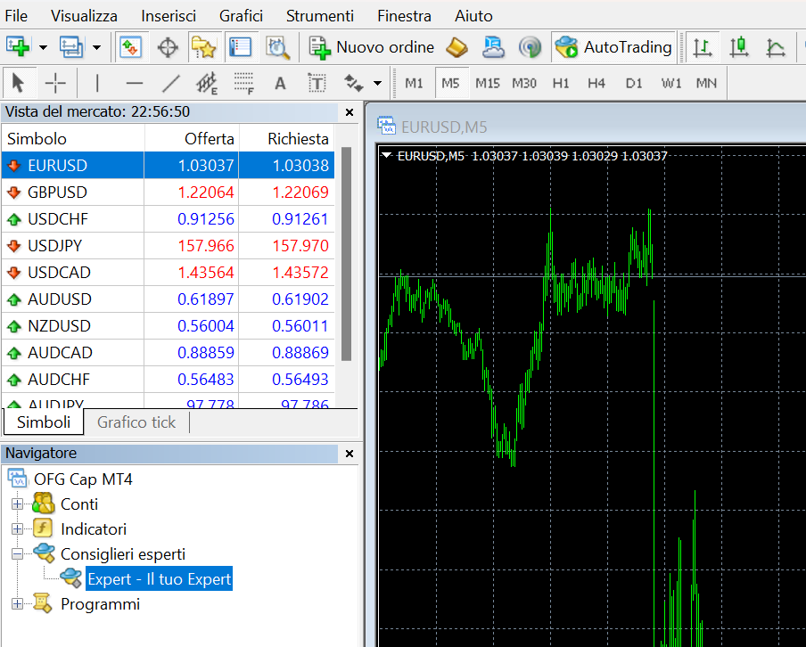Open the Grafici menu

(x=241, y=16)
